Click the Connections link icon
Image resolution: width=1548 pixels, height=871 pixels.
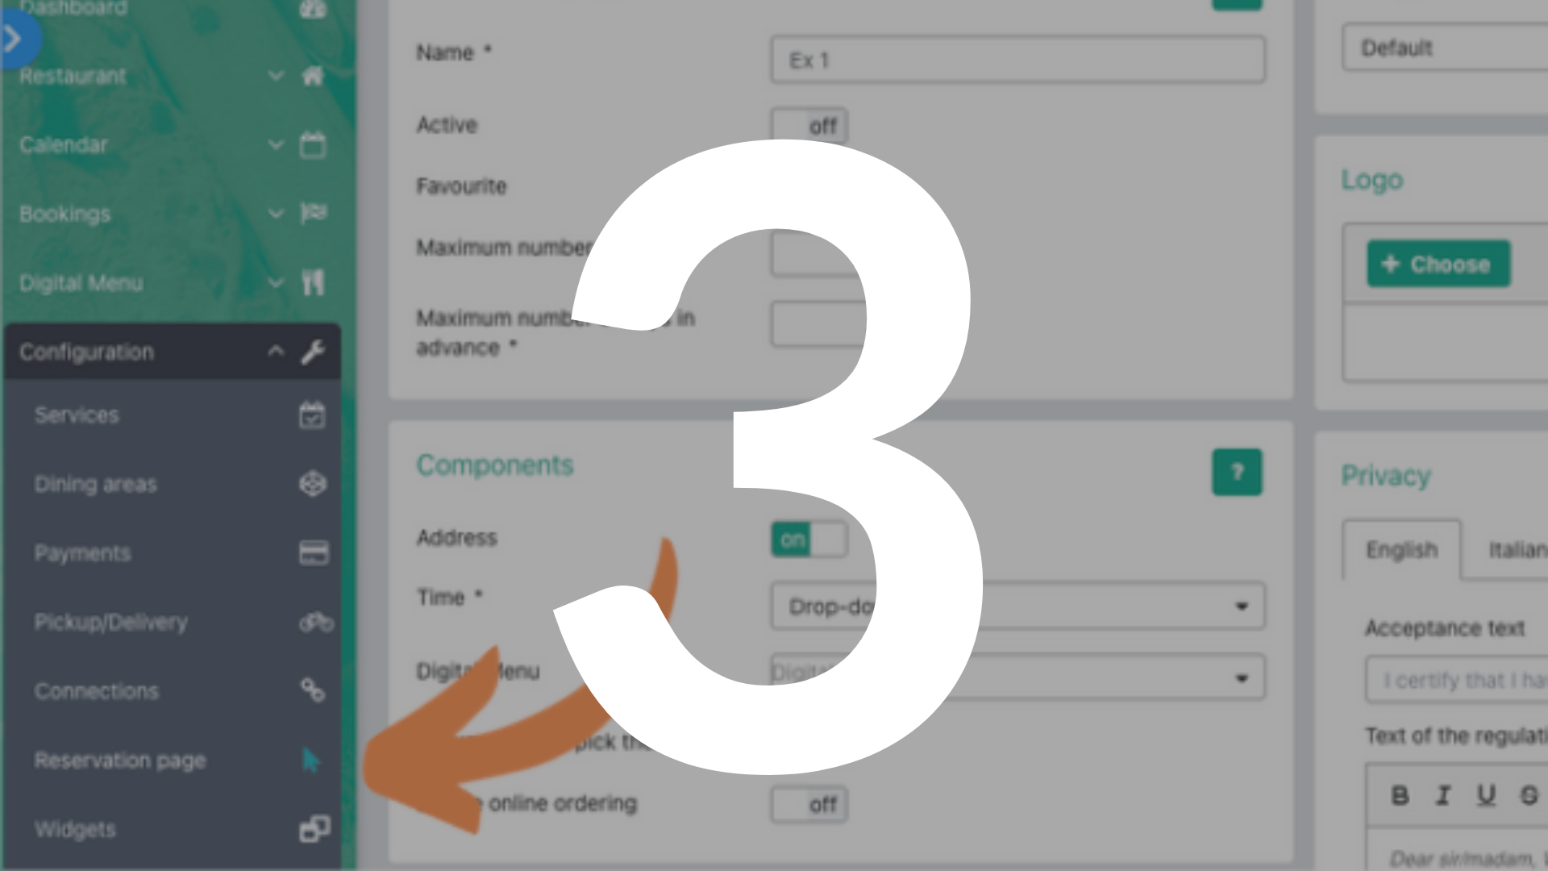click(313, 690)
